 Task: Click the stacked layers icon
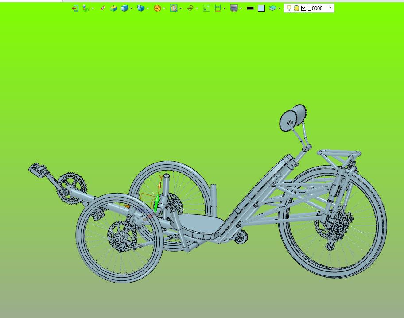(x=273, y=8)
